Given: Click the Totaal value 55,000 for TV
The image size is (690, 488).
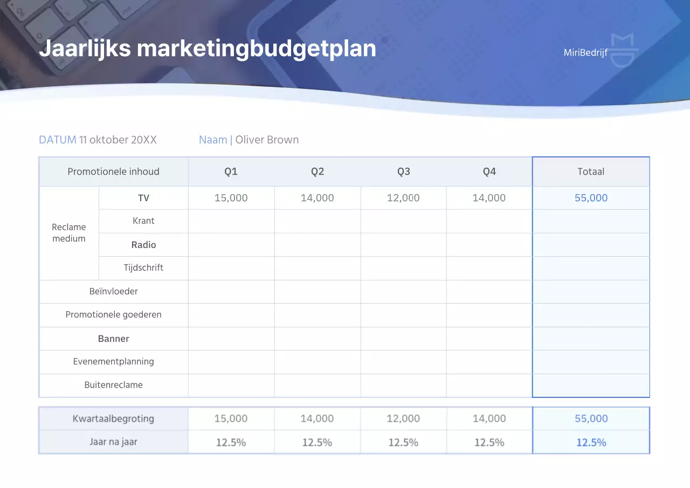Looking at the screenshot, I should pos(591,197).
